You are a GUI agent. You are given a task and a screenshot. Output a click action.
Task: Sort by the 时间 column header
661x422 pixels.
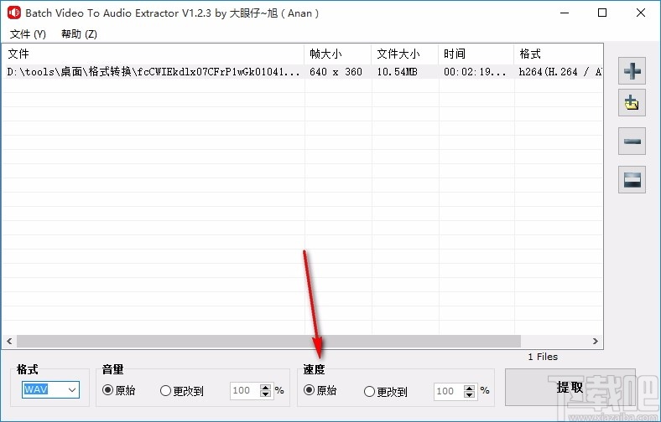[x=476, y=54]
